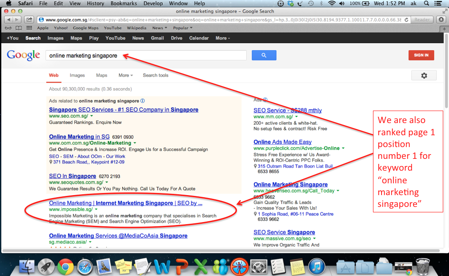Open Notification Center list icon
The height and width of the screenshot is (276, 449).
(x=438, y=3)
